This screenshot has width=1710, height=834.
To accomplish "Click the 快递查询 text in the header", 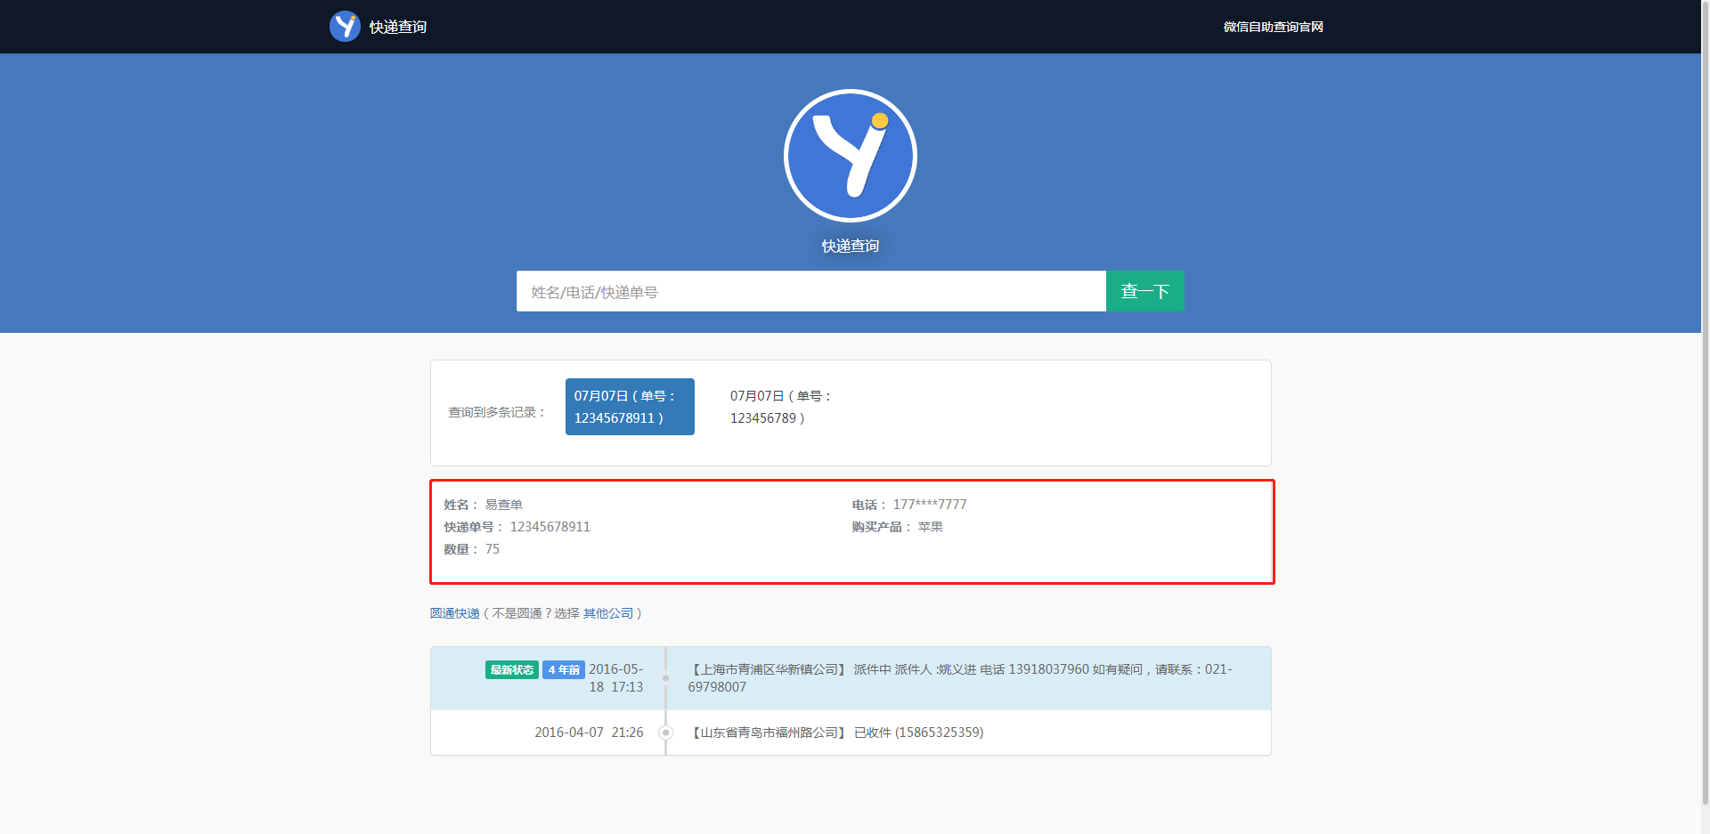I will (398, 27).
